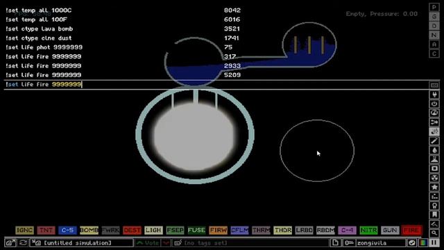The image size is (444, 250).
Task: Click console result value 8042
Action: (x=232, y=10)
